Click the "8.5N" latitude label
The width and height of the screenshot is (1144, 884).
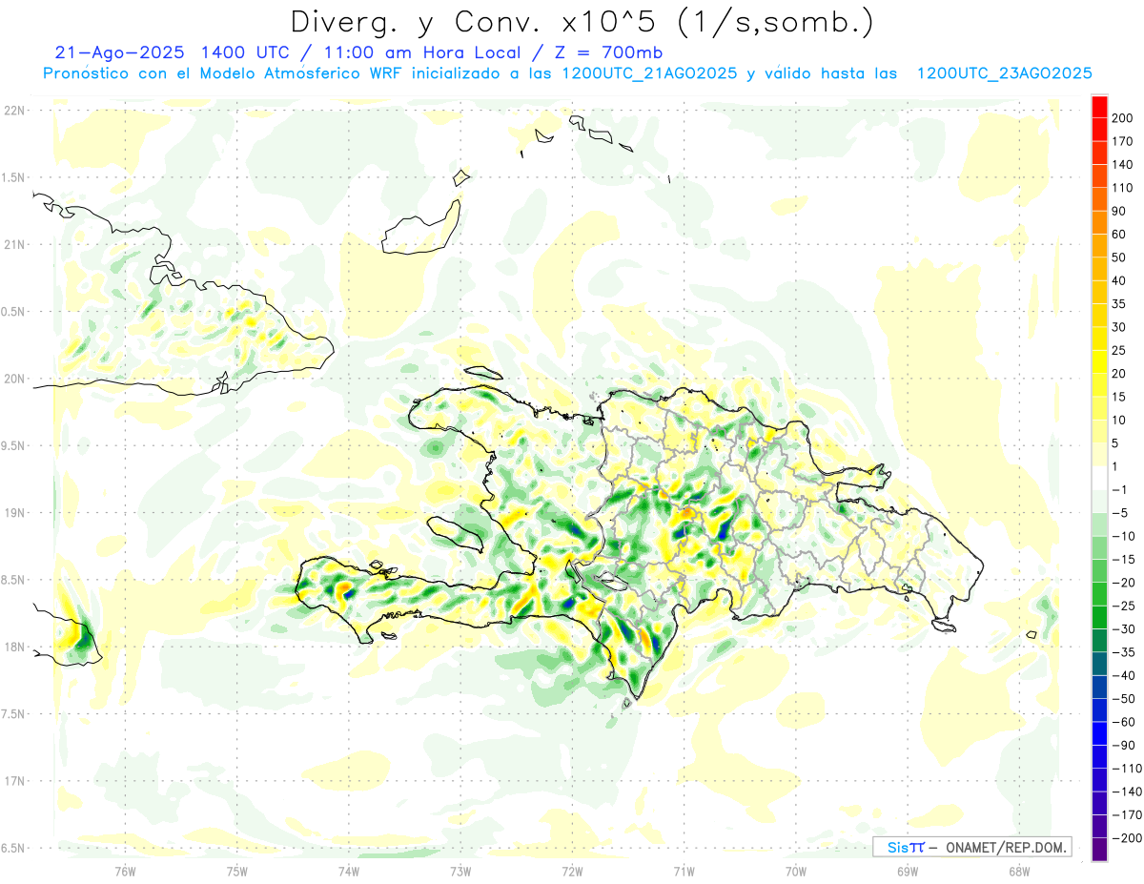pyautogui.click(x=13, y=580)
